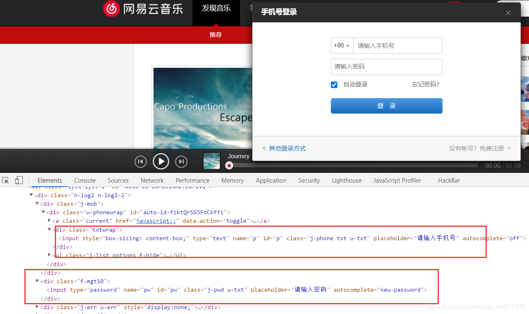529x314 pixels.
Task: Expand the div class="j-err u-err" node
Action: coord(37,307)
